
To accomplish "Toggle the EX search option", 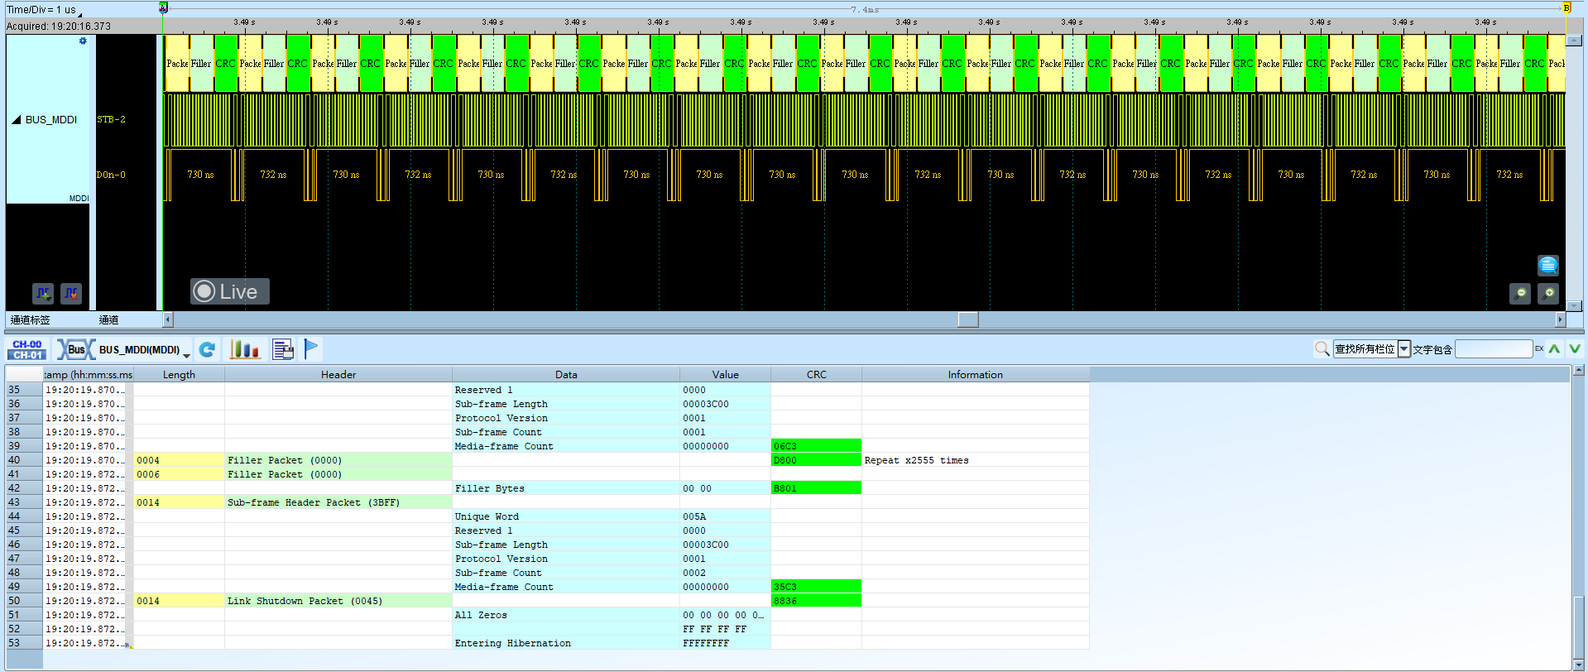I will [1539, 348].
